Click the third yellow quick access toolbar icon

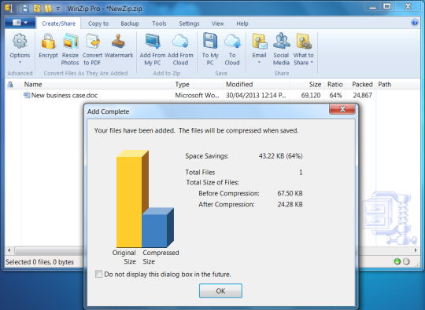(x=48, y=9)
